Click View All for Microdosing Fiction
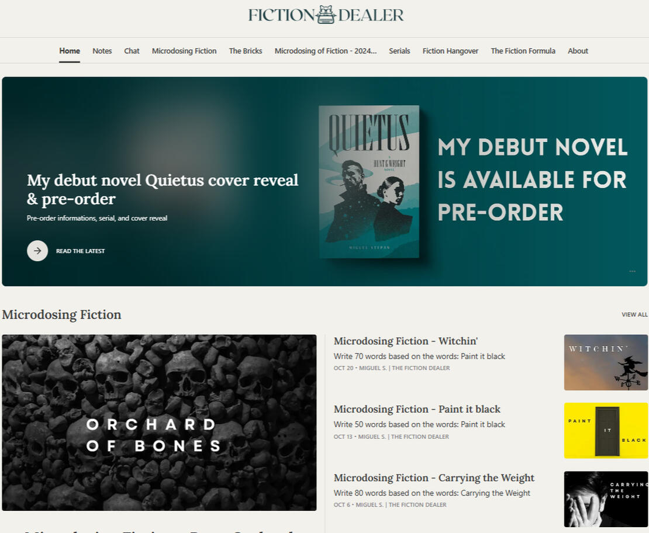 pos(634,314)
